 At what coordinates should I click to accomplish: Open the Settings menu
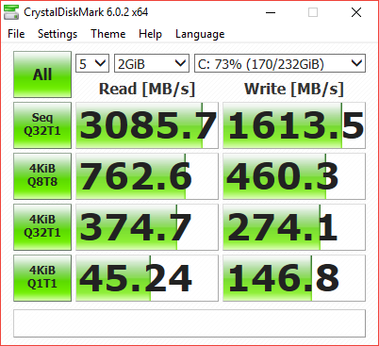pyautogui.click(x=58, y=34)
